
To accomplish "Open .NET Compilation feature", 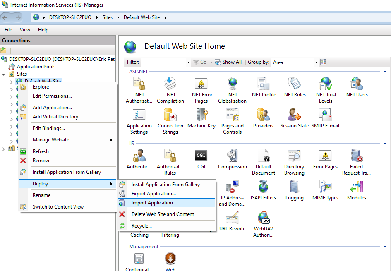I will click(x=170, y=90).
